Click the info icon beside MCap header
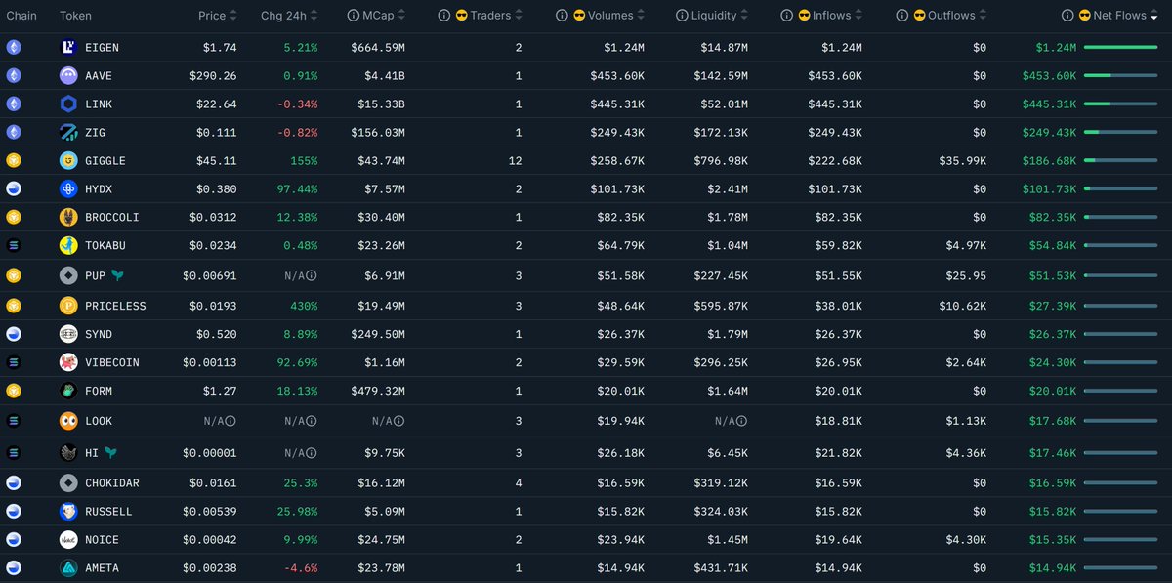 354,16
